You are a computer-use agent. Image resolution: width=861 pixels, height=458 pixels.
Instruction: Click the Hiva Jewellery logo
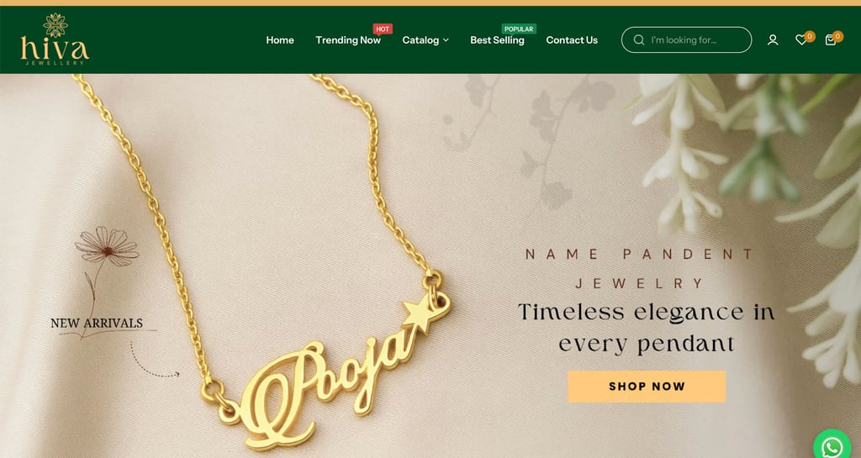[x=55, y=39]
